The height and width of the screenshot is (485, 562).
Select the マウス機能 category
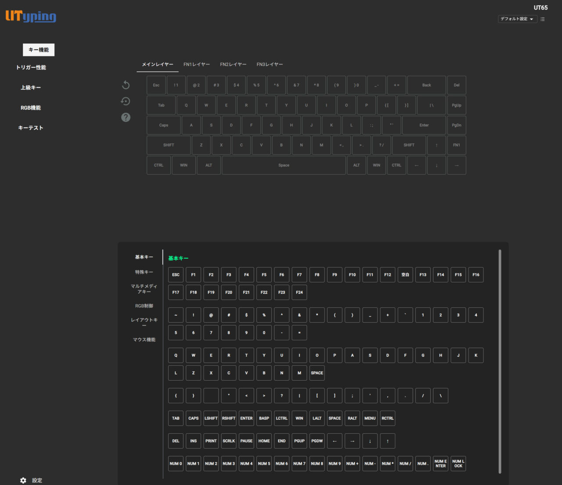click(x=144, y=340)
